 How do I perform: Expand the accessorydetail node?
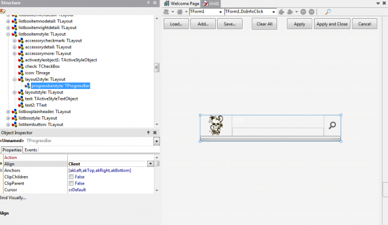pyautogui.click(x=15, y=47)
